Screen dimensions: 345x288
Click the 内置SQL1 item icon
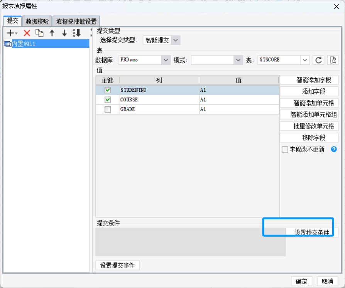(8, 44)
